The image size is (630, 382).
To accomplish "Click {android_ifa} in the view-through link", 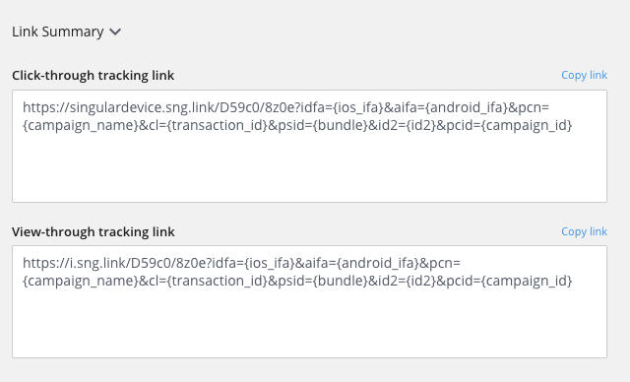I will pyautogui.click(x=378, y=263).
